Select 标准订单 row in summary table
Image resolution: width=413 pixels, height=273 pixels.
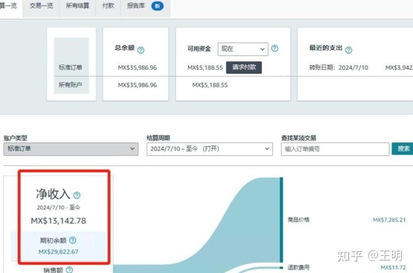click(x=70, y=67)
